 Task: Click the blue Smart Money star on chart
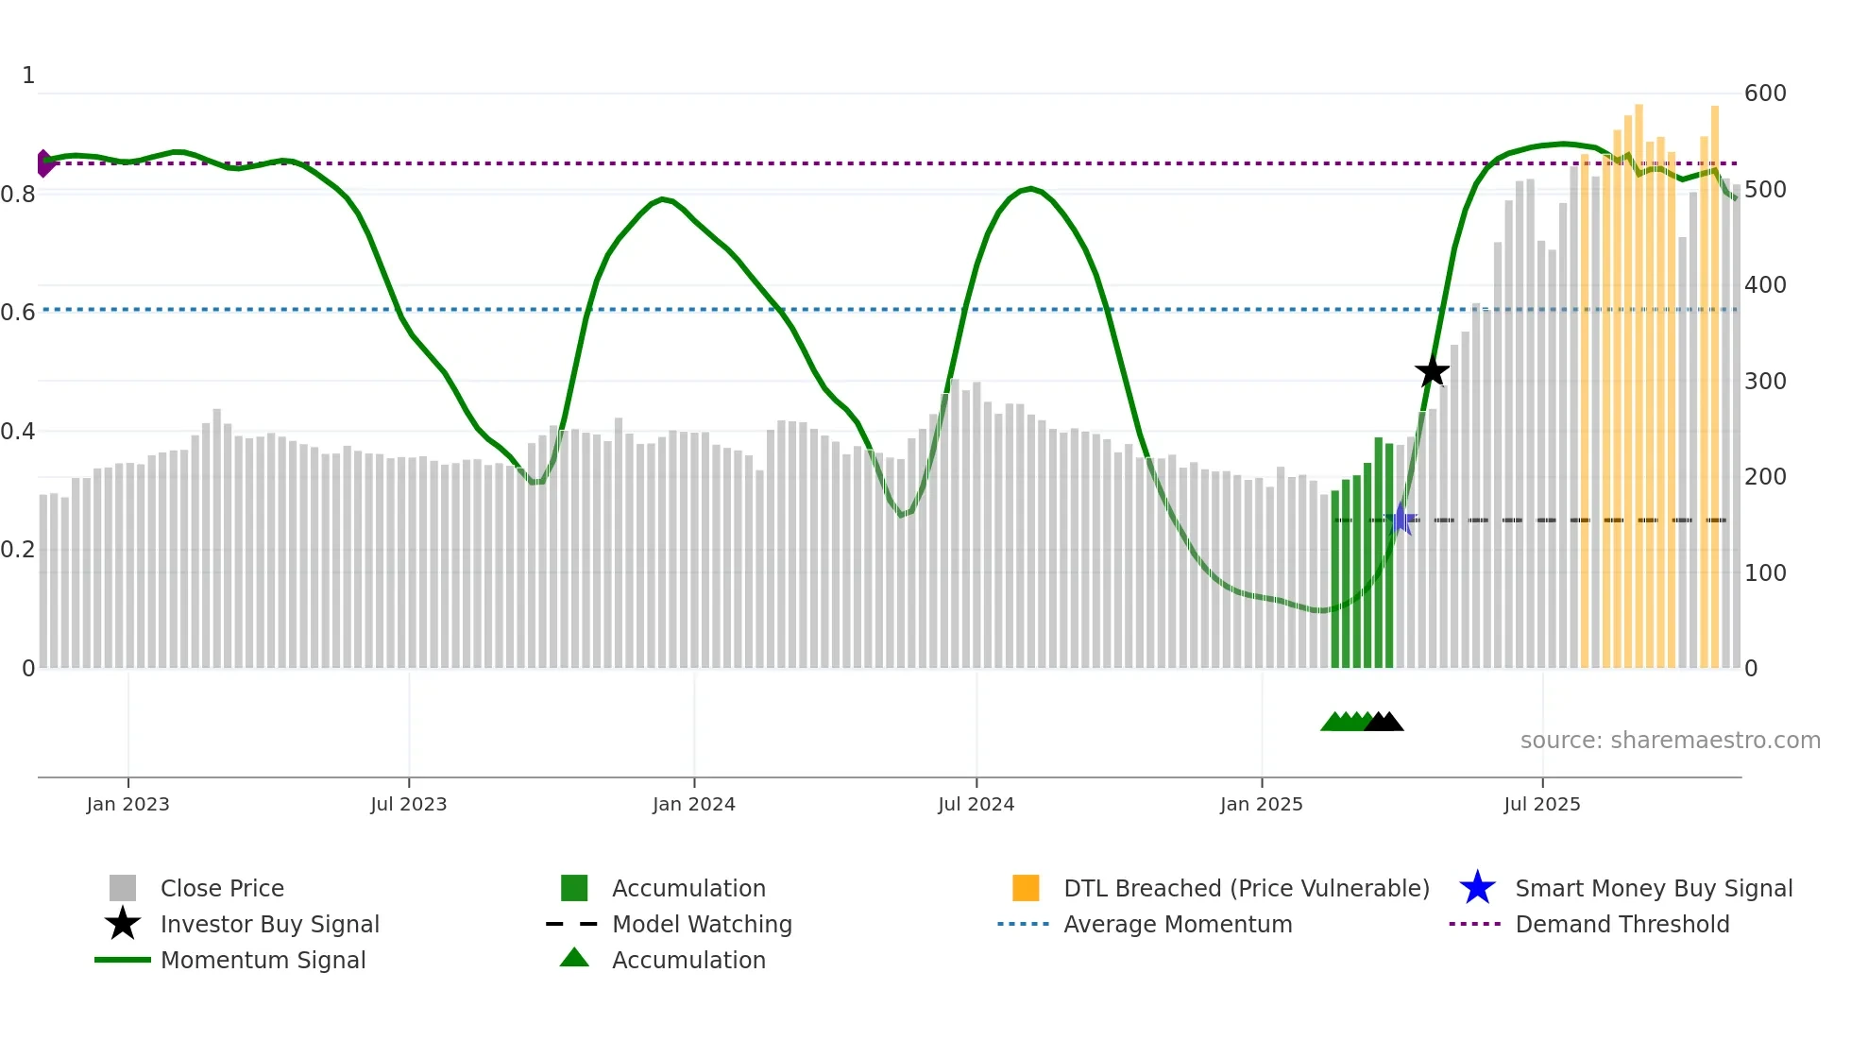point(1402,520)
